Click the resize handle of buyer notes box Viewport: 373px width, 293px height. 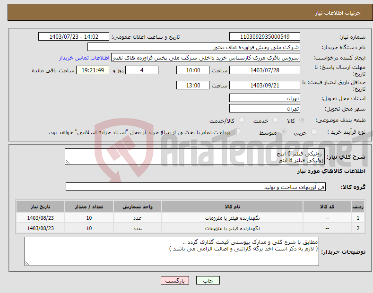27,263
